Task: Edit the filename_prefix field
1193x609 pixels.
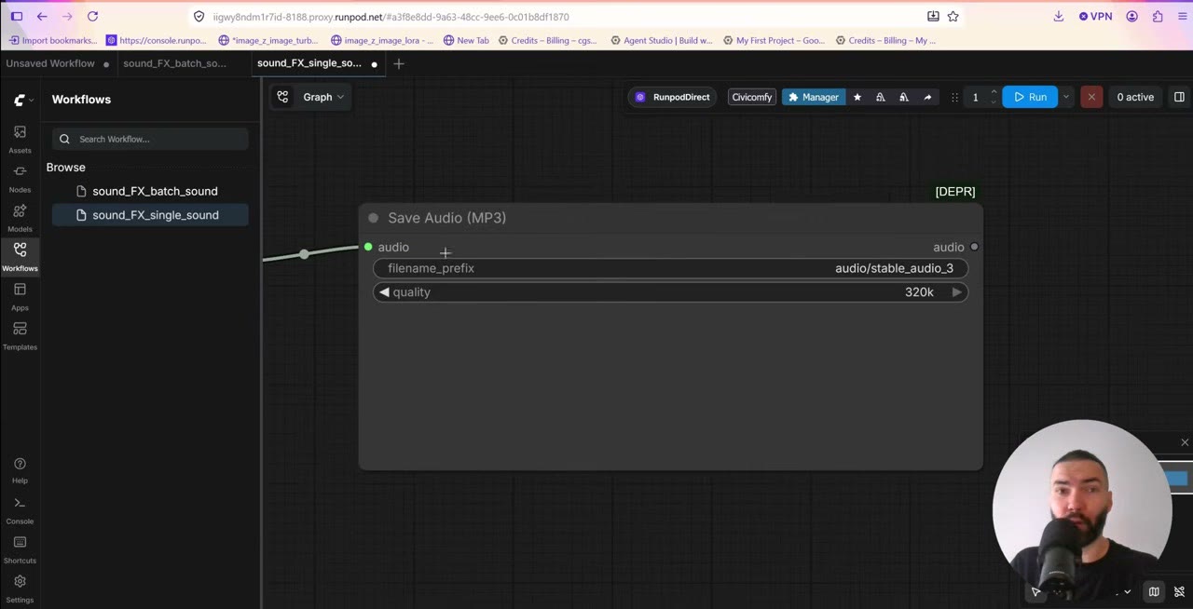Action: click(x=670, y=268)
